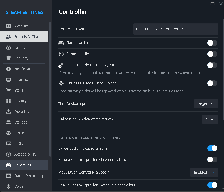Minimize the Steam Settings window
This screenshot has width=224, height=192.
click(x=204, y=4)
